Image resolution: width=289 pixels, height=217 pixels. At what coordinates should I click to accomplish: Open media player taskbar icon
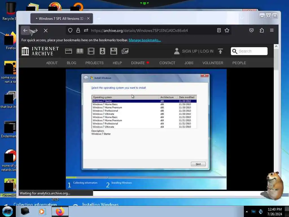[42, 211]
